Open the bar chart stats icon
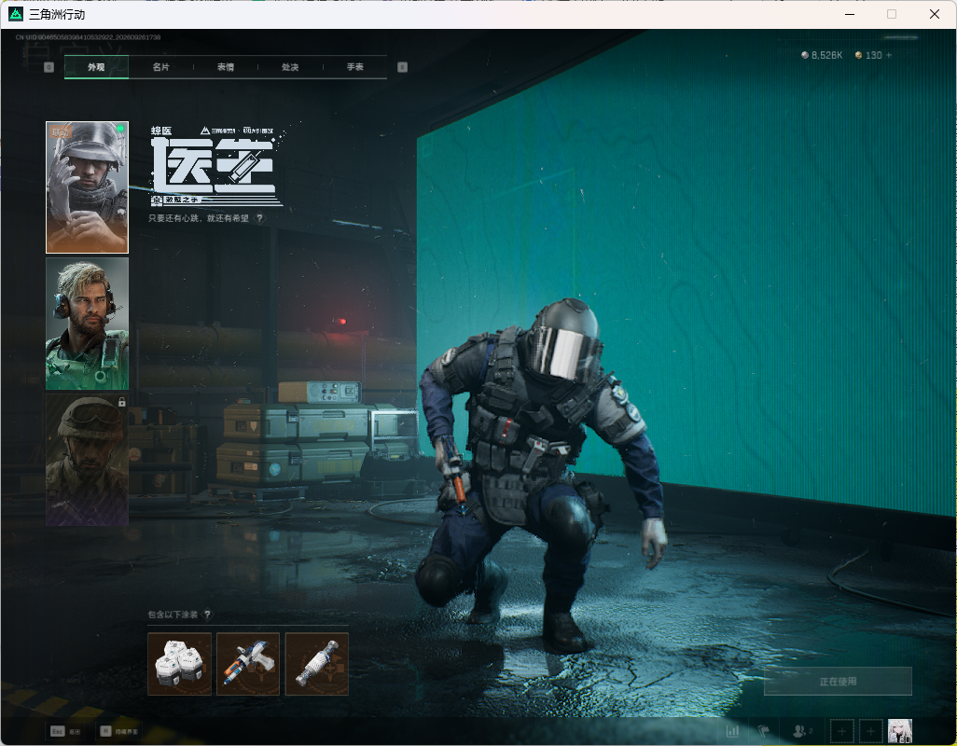Screen dimensions: 957x746 [x=732, y=730]
